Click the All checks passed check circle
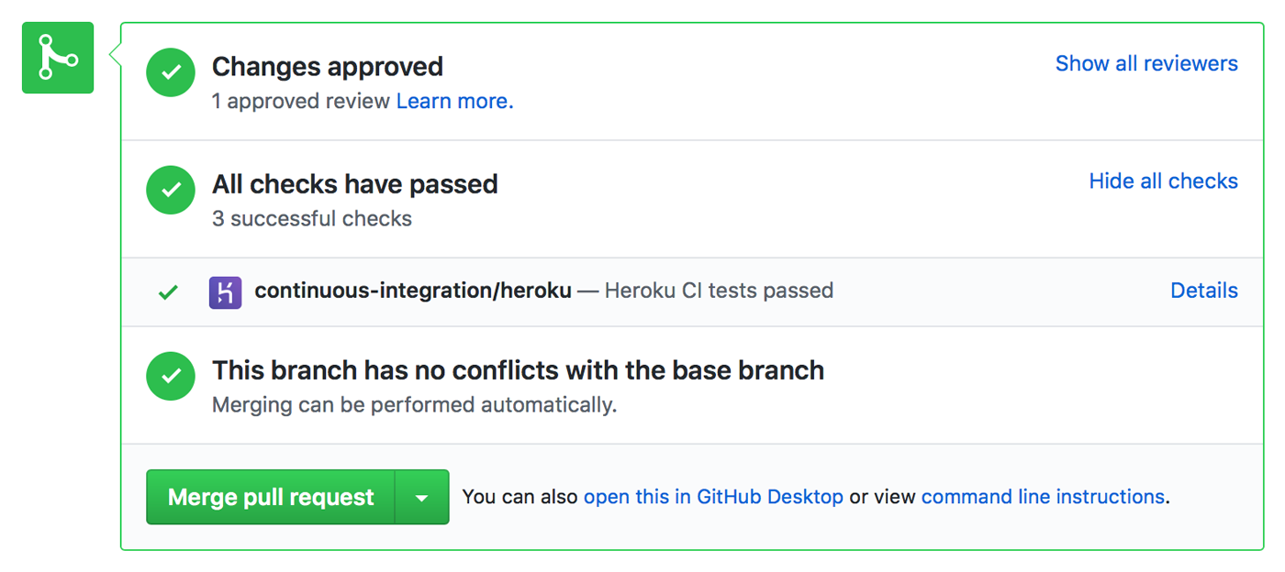 click(171, 190)
